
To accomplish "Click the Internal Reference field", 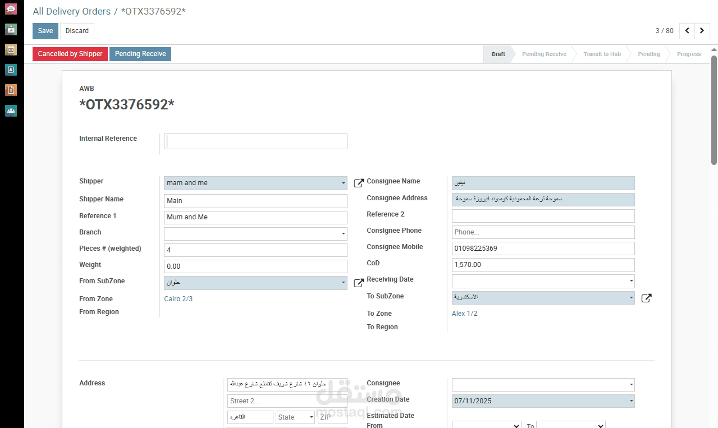I will point(255,141).
